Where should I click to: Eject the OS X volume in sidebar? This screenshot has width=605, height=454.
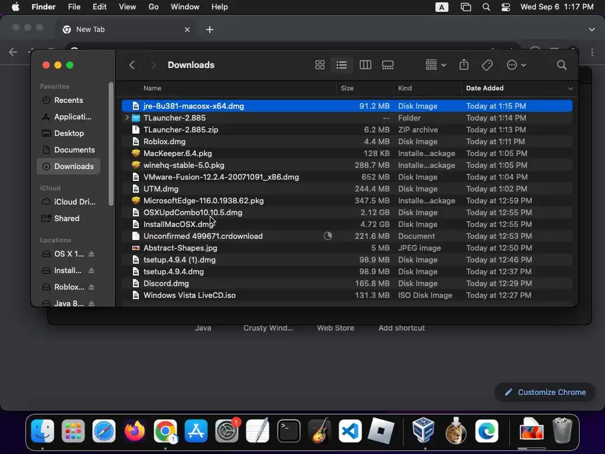coord(92,254)
